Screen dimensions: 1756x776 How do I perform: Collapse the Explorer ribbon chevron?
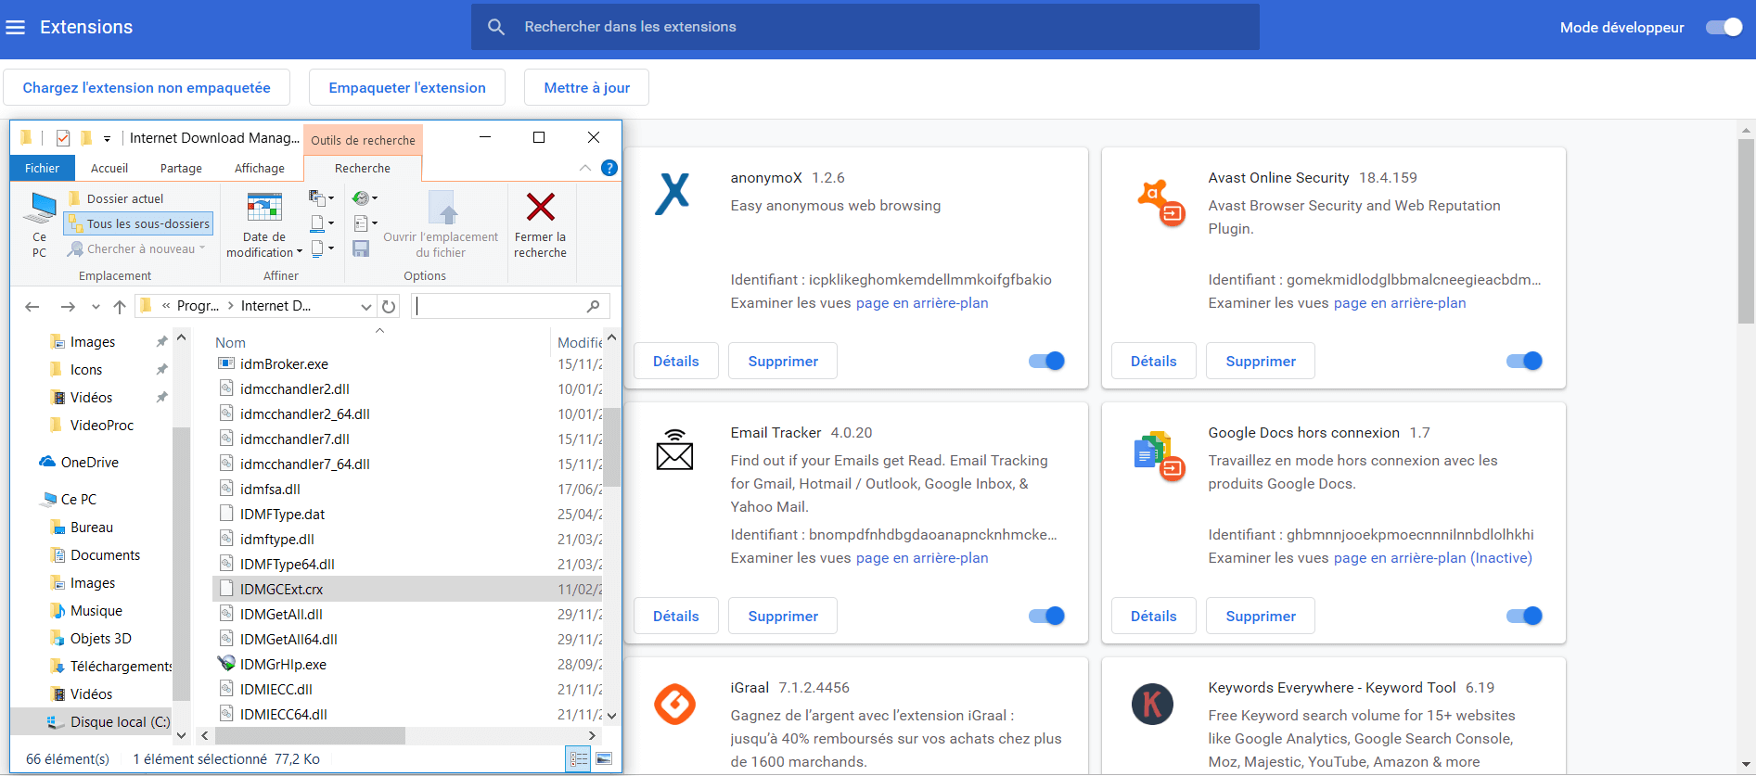coord(585,168)
